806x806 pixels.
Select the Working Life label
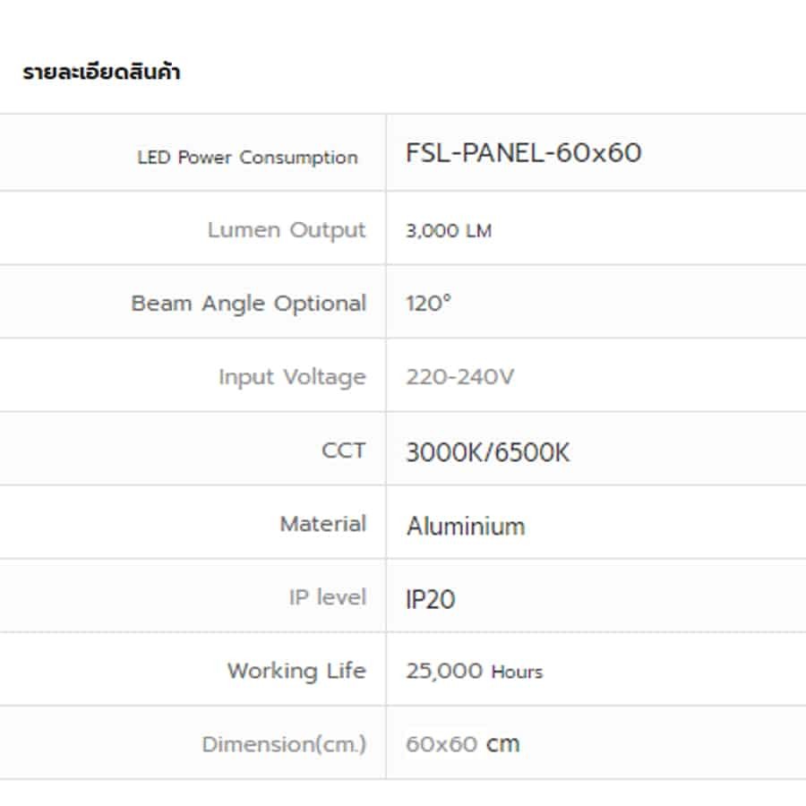pyautogui.click(x=296, y=671)
